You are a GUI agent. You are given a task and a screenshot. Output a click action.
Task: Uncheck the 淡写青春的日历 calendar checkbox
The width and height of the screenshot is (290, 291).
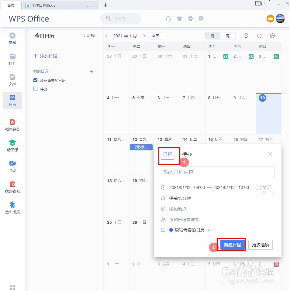coord(36,80)
